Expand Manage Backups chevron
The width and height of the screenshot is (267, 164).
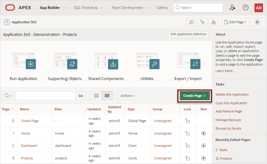(263, 120)
